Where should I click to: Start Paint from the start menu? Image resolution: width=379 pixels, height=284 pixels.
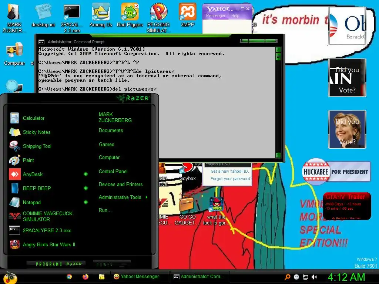[22, 160]
